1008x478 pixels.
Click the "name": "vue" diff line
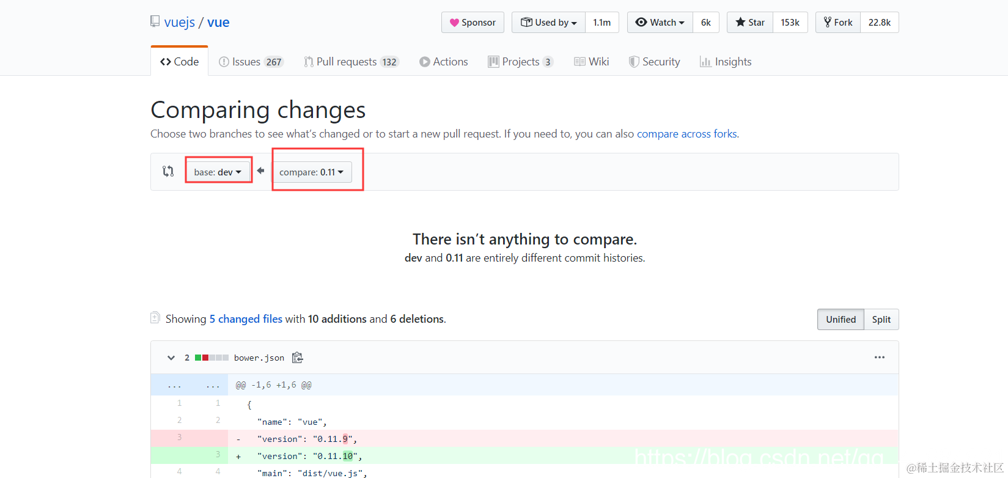(x=524, y=421)
